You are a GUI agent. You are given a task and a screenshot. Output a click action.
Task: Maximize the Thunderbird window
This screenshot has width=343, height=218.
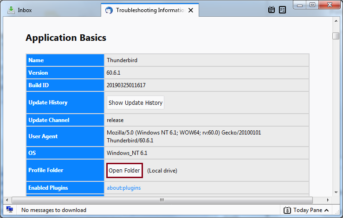312,5
